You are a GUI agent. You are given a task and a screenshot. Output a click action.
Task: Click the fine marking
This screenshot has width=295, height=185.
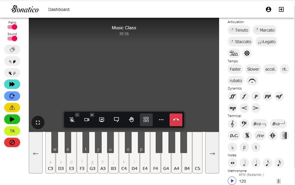click(x=260, y=136)
